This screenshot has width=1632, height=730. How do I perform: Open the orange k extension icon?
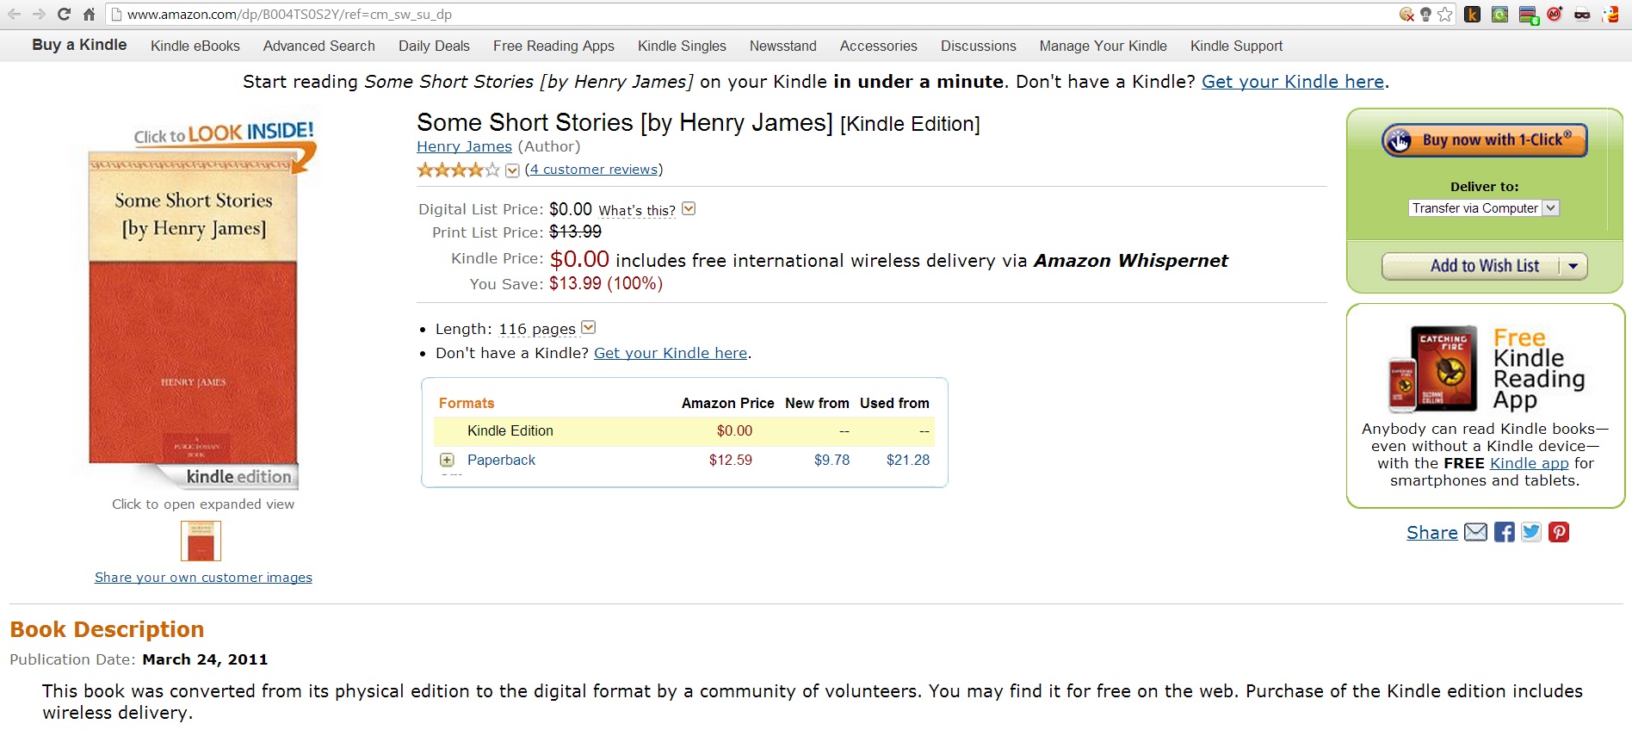coord(1473,14)
